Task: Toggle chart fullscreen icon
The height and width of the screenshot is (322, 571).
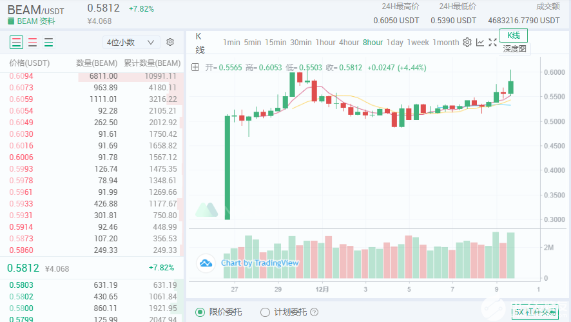Action: click(x=493, y=43)
